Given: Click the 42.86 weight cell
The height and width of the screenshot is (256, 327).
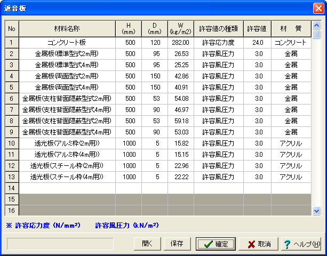Looking at the screenshot, I should [x=181, y=76].
